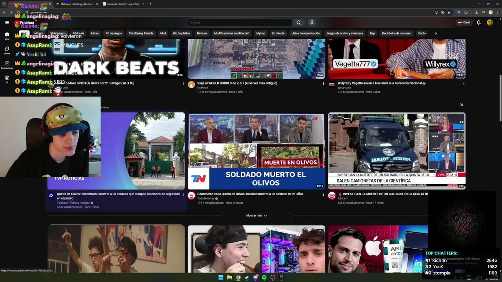Select the Hip hop latino chip
The height and width of the screenshot is (282, 502).
coord(181,33)
